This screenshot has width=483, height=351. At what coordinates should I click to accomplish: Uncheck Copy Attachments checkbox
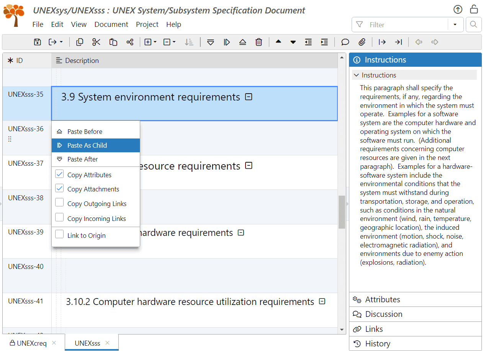[x=59, y=189]
